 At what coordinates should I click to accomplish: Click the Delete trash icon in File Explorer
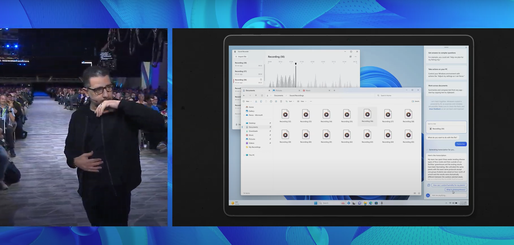(281, 101)
